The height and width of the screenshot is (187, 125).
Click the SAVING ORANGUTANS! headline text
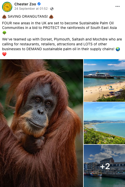[28, 16]
